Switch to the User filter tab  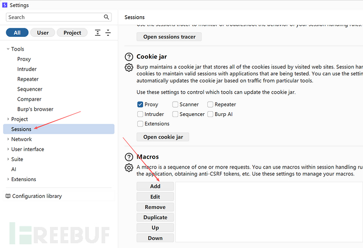(43, 33)
